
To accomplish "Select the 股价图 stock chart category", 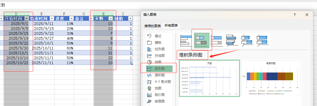I will coord(159,95).
